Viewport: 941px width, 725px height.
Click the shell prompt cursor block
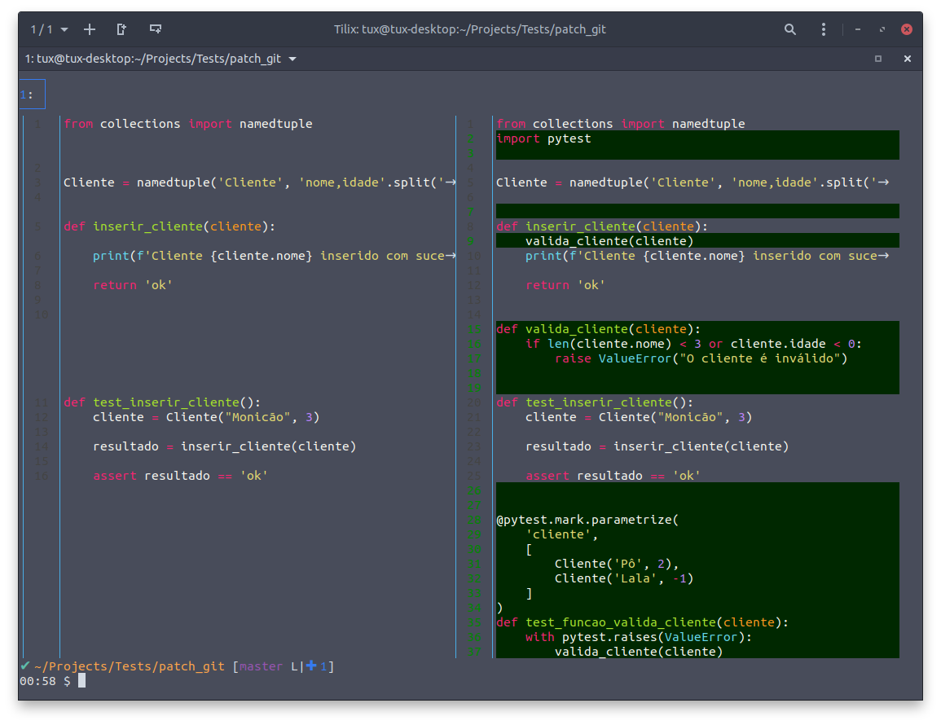tap(81, 681)
